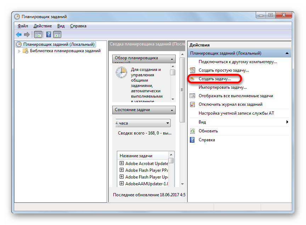Click the circled Создать задачу icon
The height and width of the screenshot is (225, 306).
click(x=193, y=79)
